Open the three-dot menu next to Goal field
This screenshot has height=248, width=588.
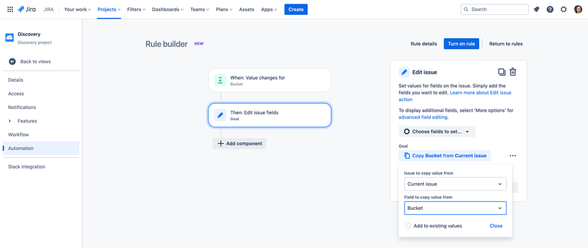click(x=513, y=156)
